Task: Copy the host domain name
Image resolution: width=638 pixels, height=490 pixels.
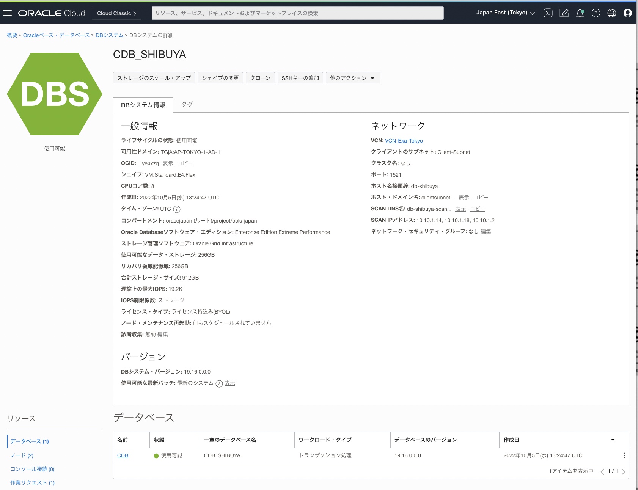Action: tap(481, 198)
